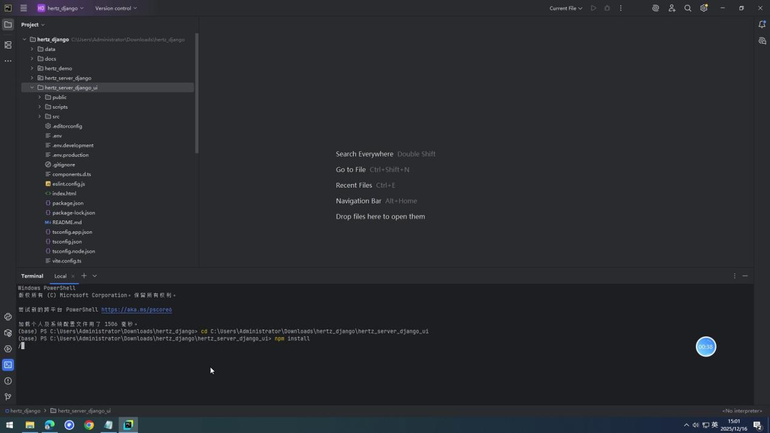Click the circular timer progress badge

[x=706, y=346]
